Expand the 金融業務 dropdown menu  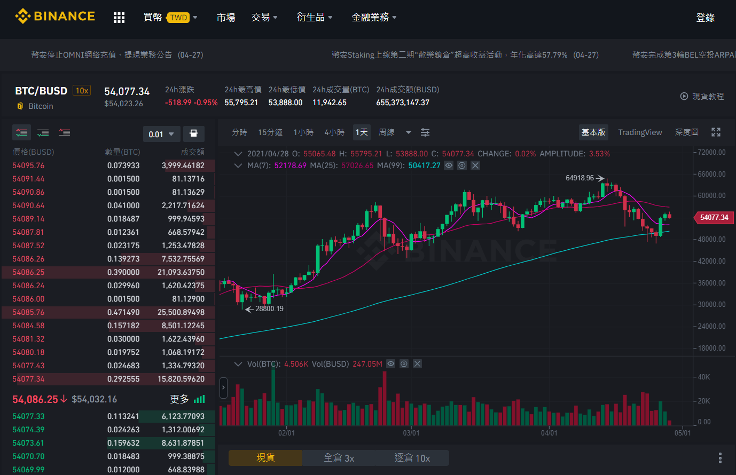(x=374, y=18)
